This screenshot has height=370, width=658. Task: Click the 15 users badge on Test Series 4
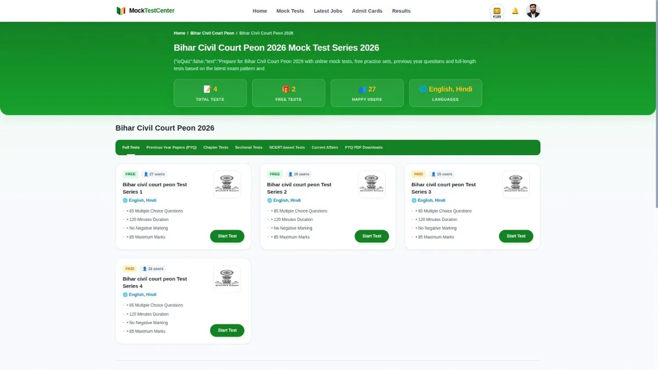153,269
